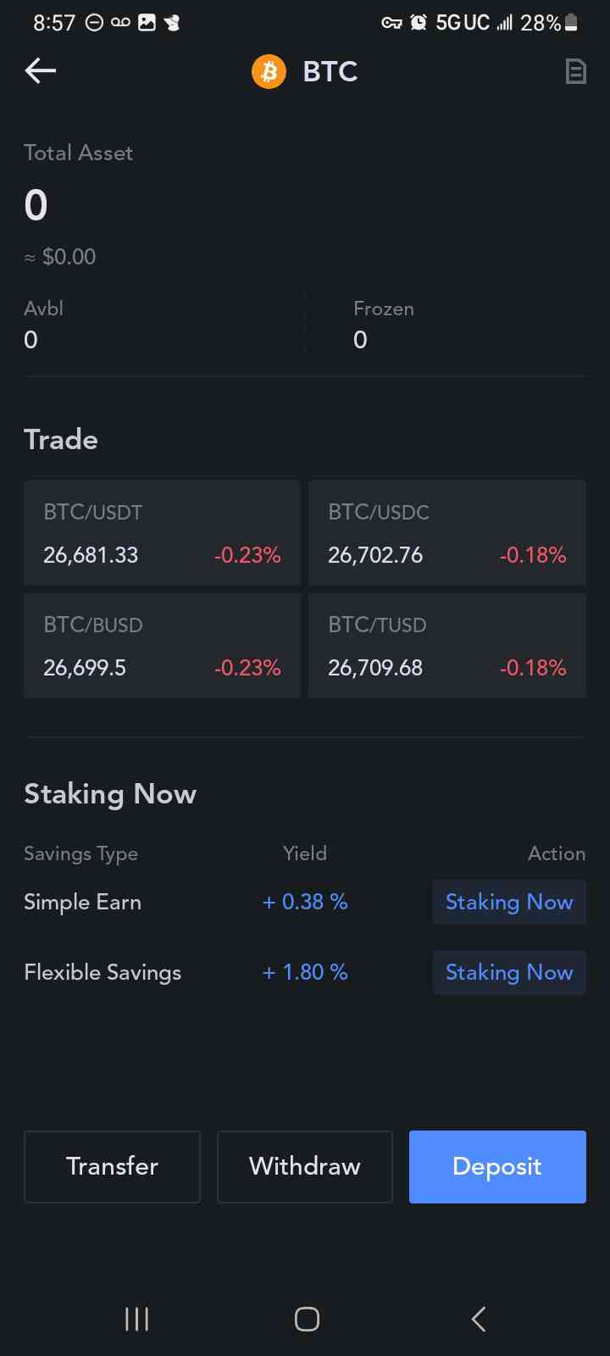Viewport: 610px width, 1356px height.
Task: Open the BTC/TUSD trading pair
Action: point(447,646)
